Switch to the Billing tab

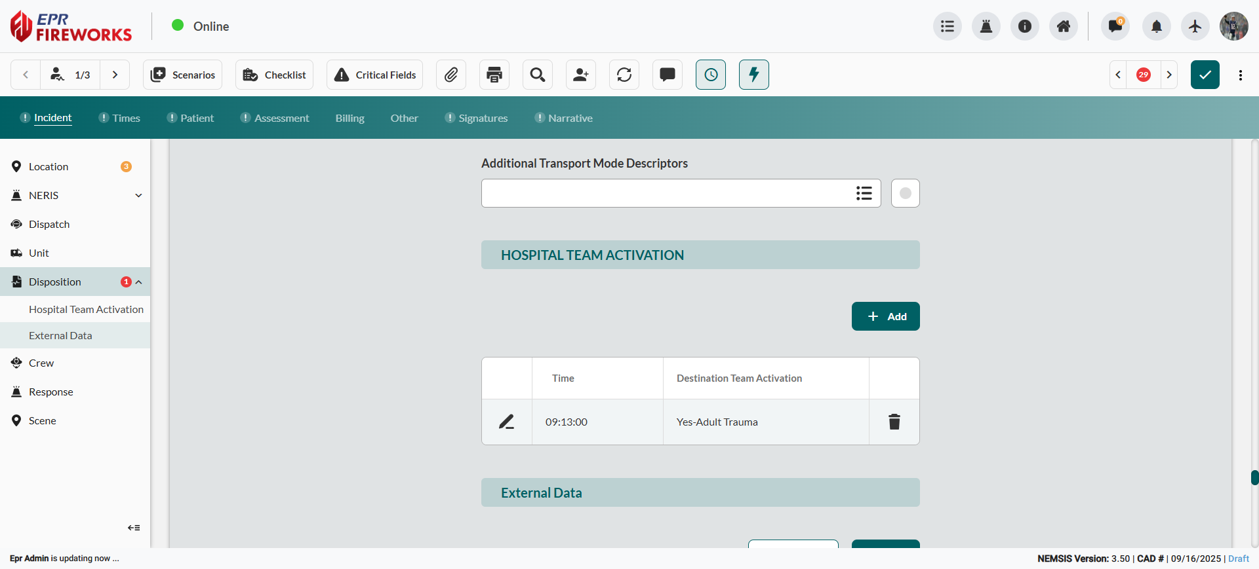350,118
